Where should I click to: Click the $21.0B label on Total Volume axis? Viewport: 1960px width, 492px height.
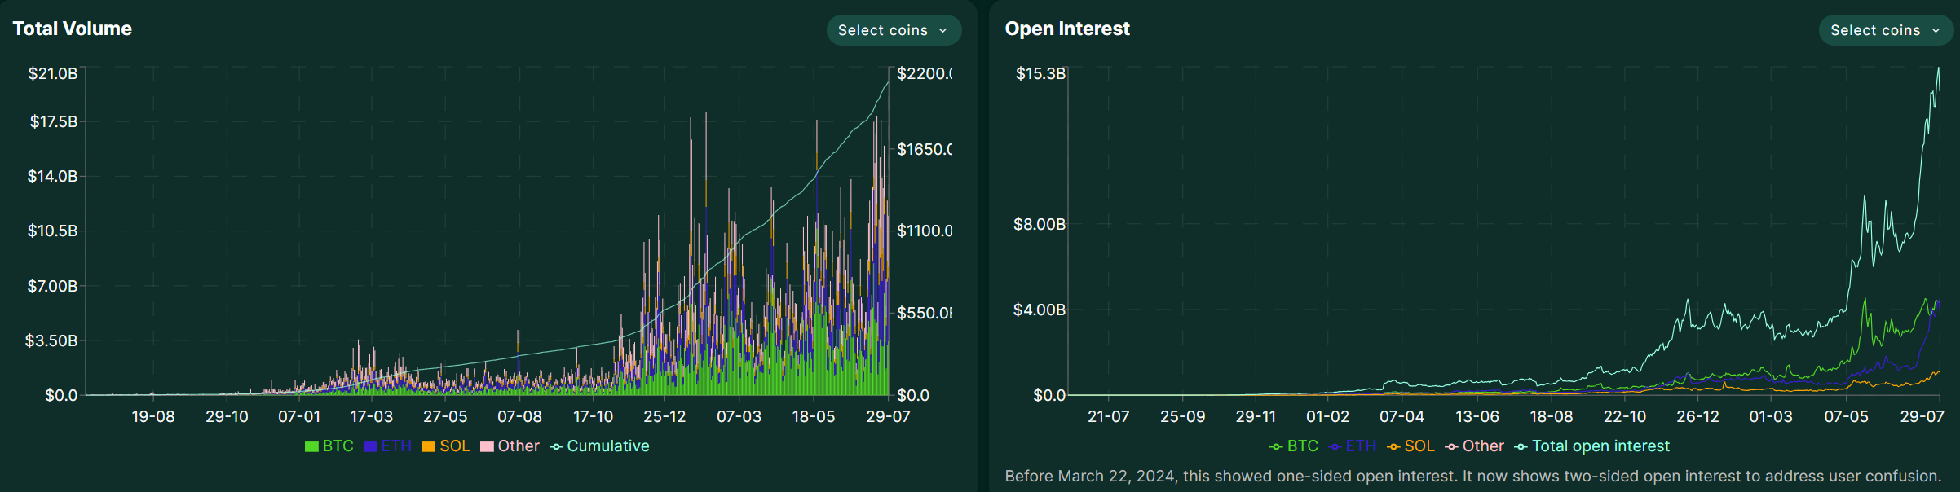point(53,73)
